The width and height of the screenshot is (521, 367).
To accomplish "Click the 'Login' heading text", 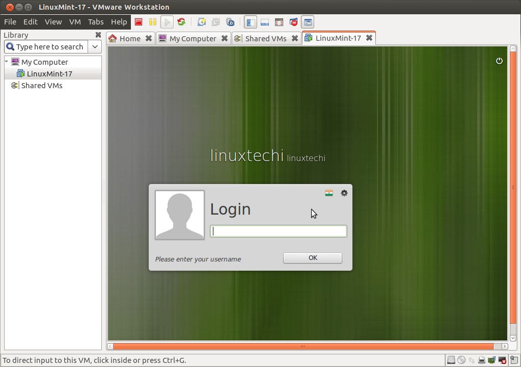I will (x=230, y=209).
